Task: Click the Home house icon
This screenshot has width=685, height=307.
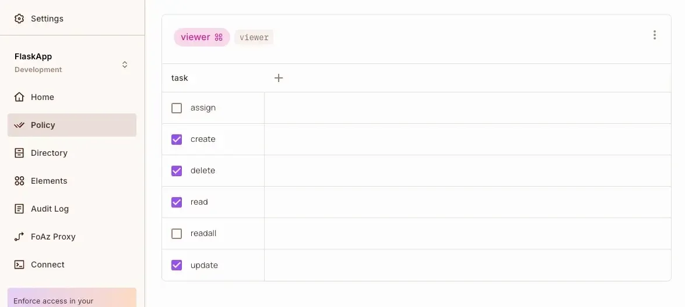Action: 19,97
